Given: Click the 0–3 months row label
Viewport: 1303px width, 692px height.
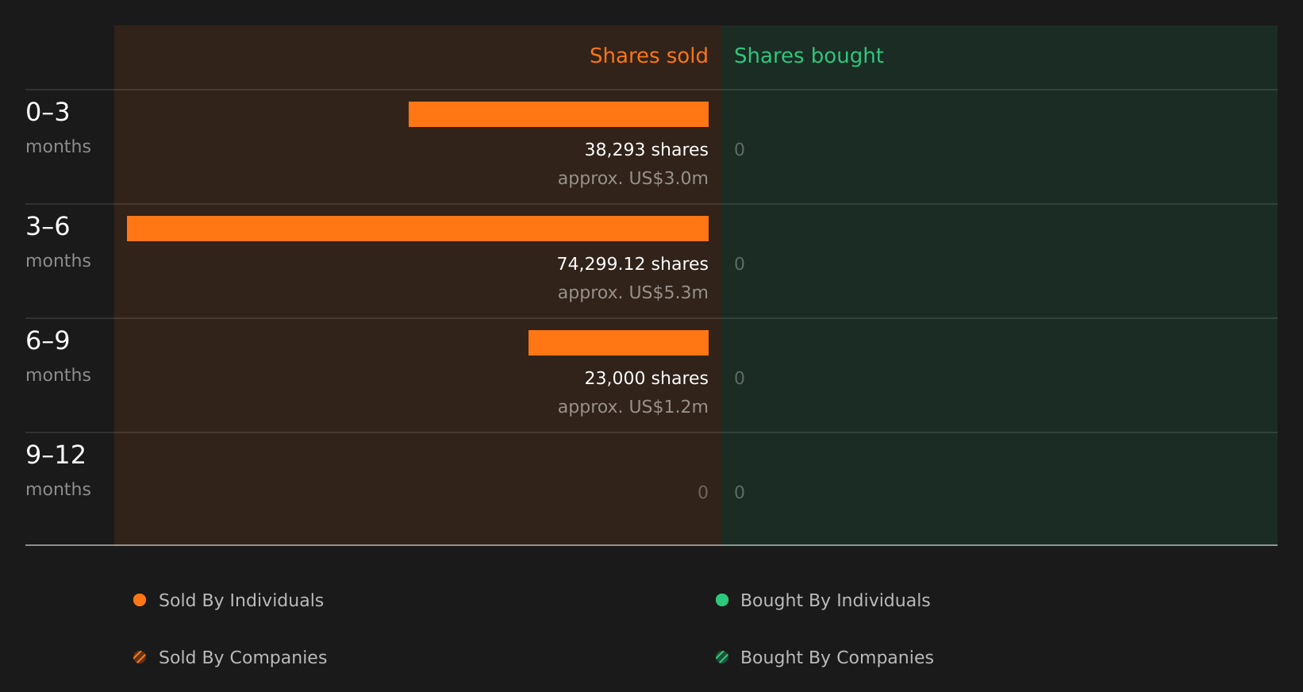Looking at the screenshot, I should (58, 128).
